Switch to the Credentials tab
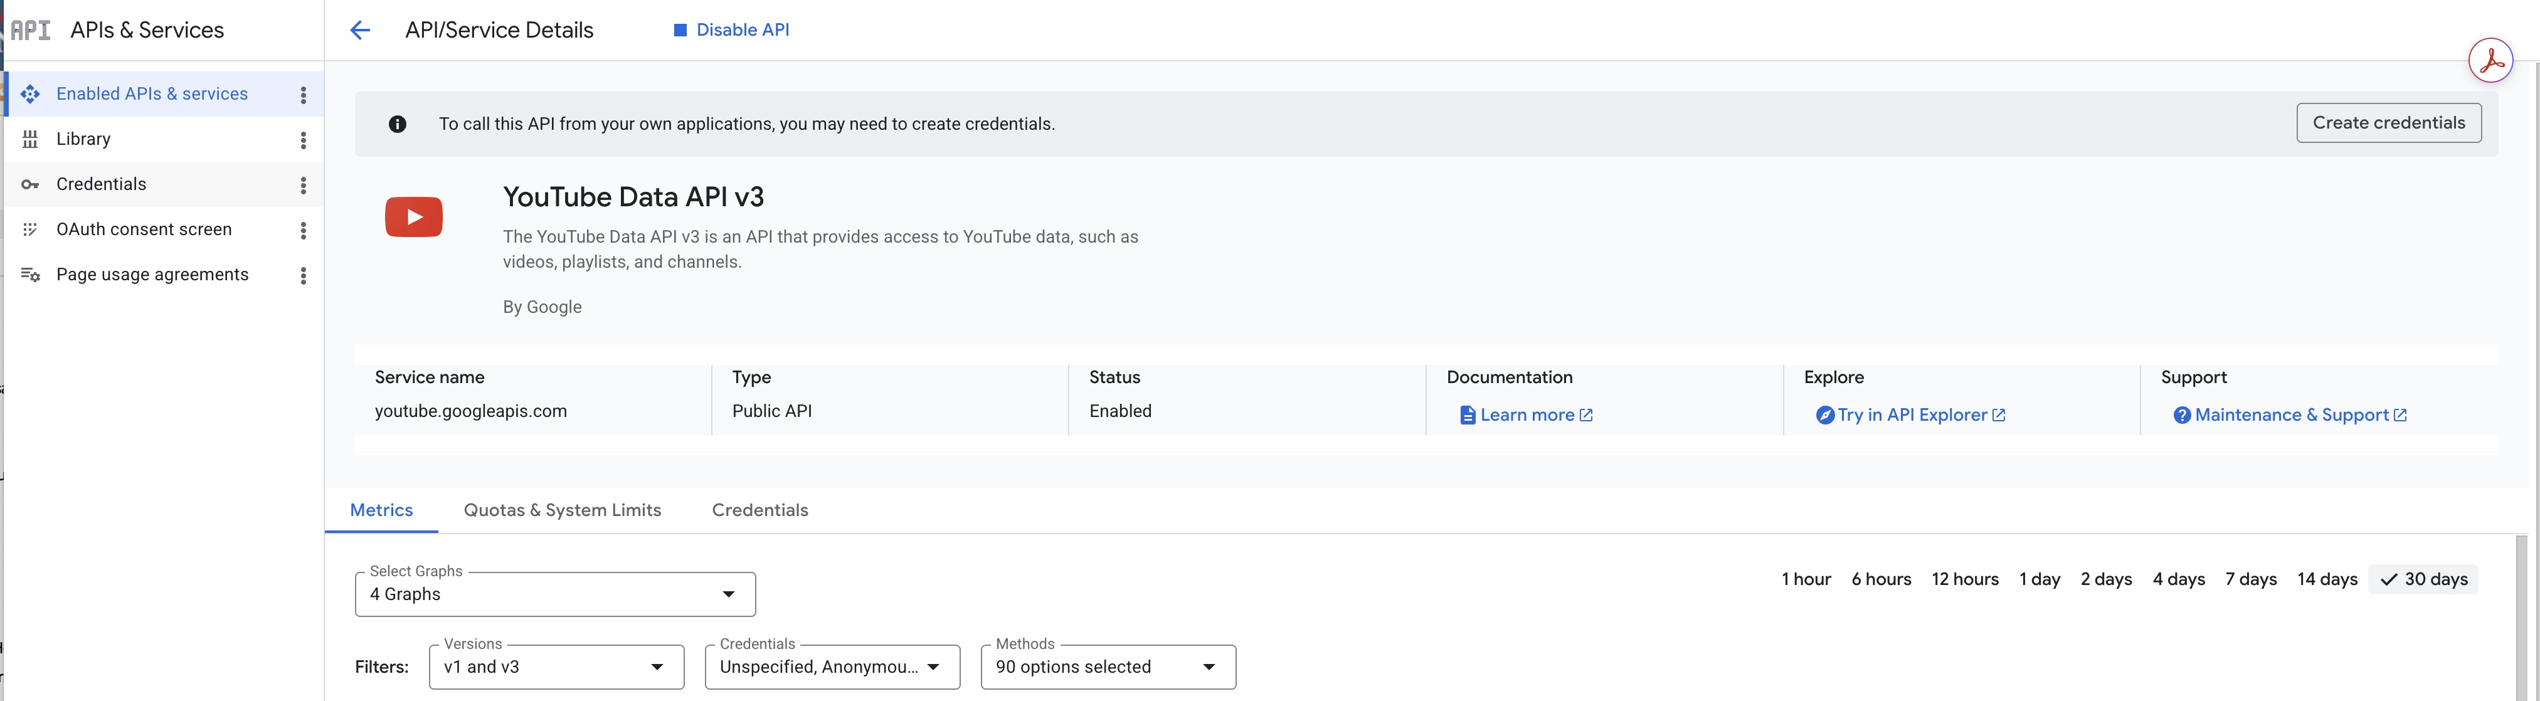 [759, 511]
